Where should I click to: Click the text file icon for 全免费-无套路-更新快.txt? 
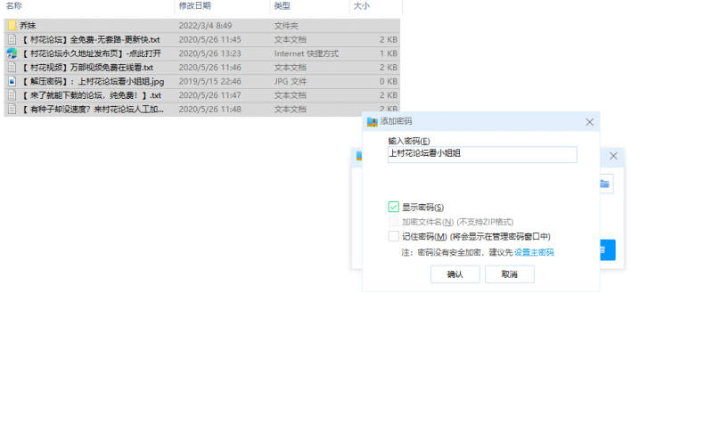12,39
